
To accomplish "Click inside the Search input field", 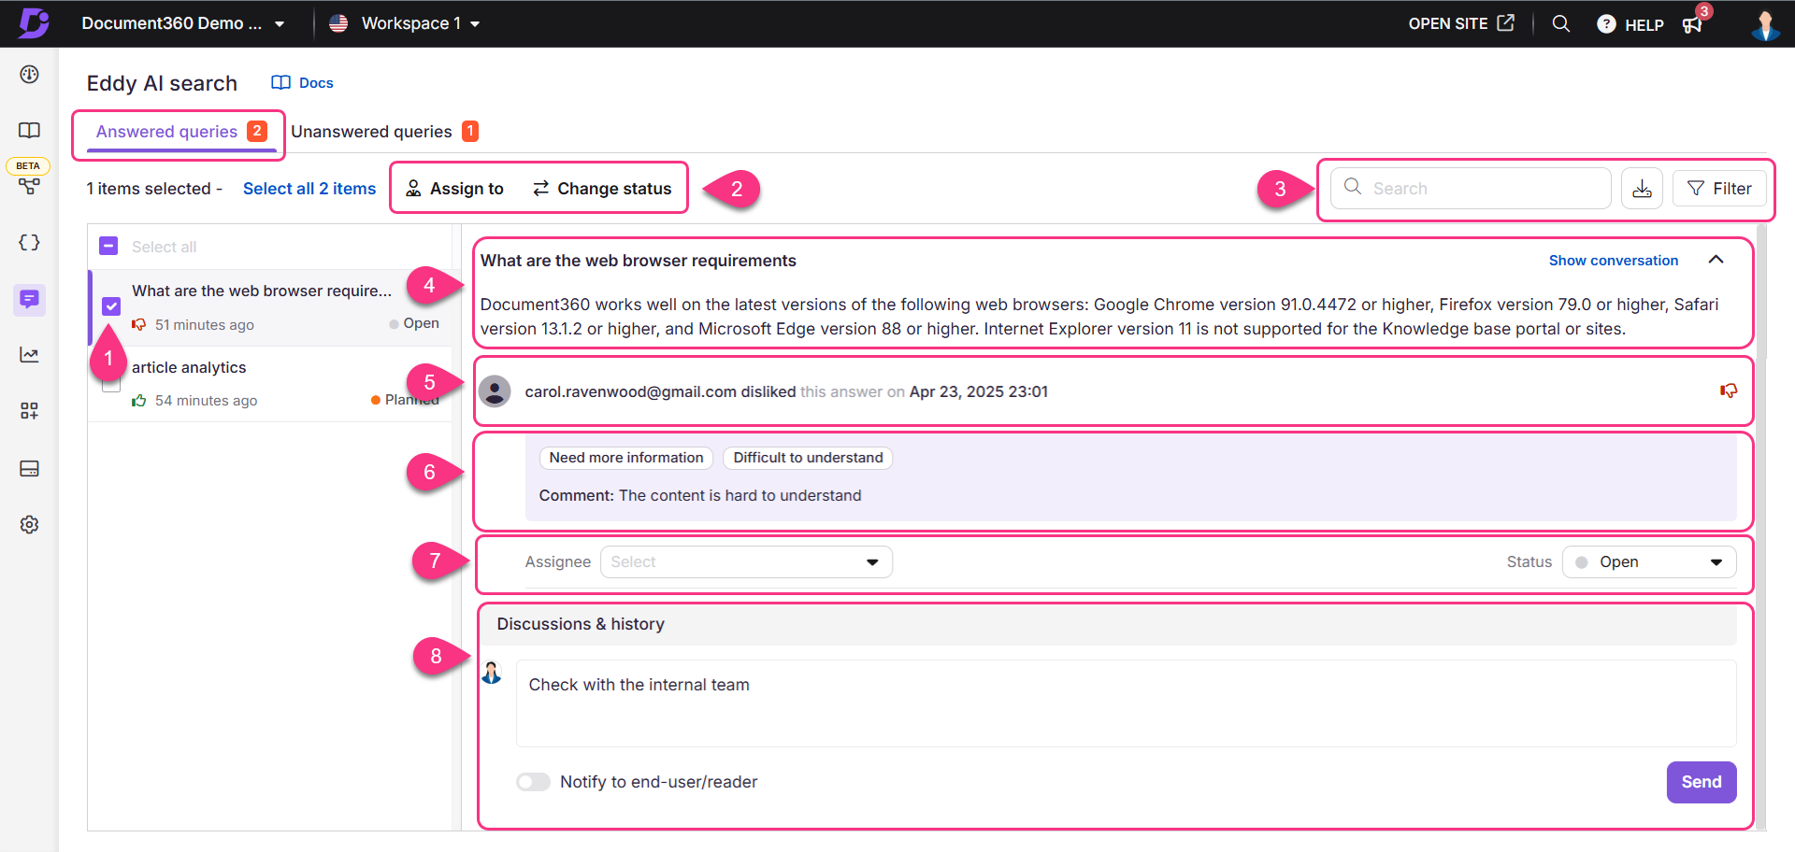I will [1470, 188].
